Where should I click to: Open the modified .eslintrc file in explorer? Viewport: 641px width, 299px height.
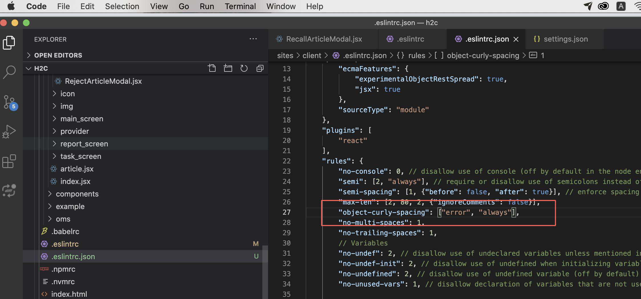pos(65,244)
